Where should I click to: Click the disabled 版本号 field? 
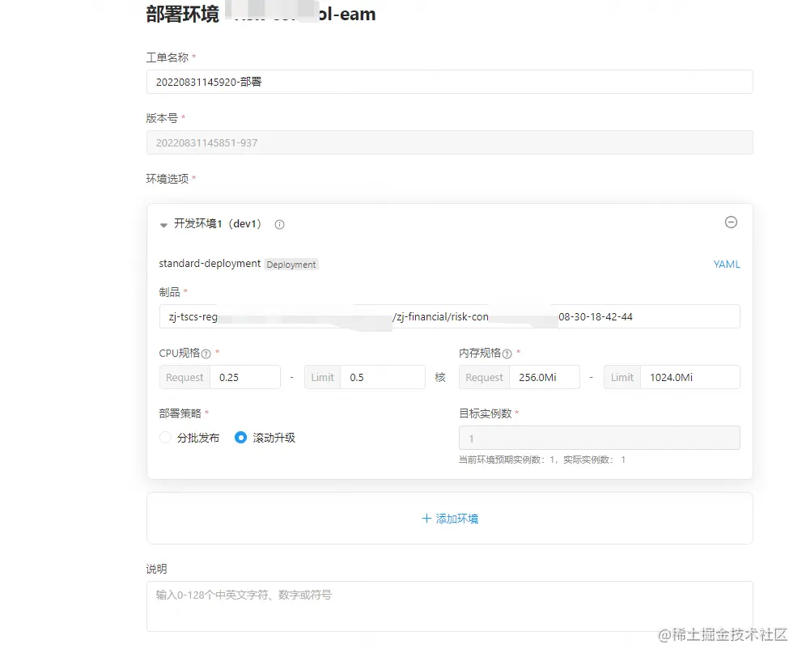(450, 142)
